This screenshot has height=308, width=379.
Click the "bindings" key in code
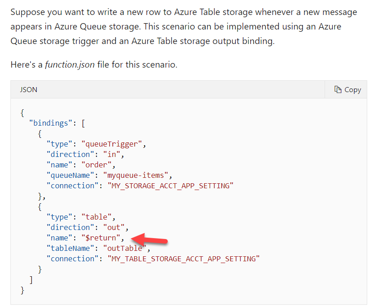coord(50,123)
